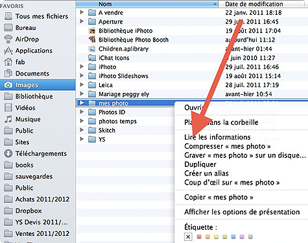Apply the blue label color

pos(233,237)
